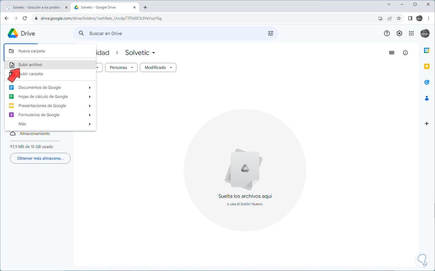Open the Personas filter dropdown
The width and height of the screenshot is (435, 271).
pyautogui.click(x=121, y=67)
